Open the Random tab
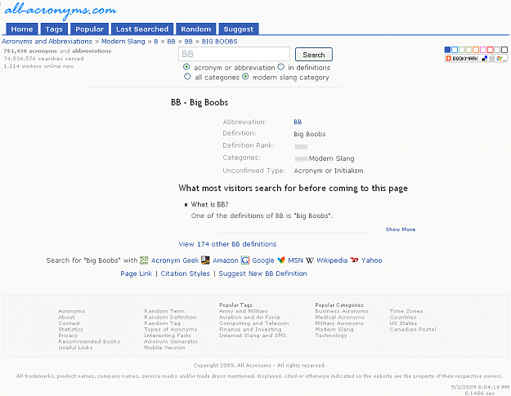The width and height of the screenshot is (511, 396). (x=196, y=29)
